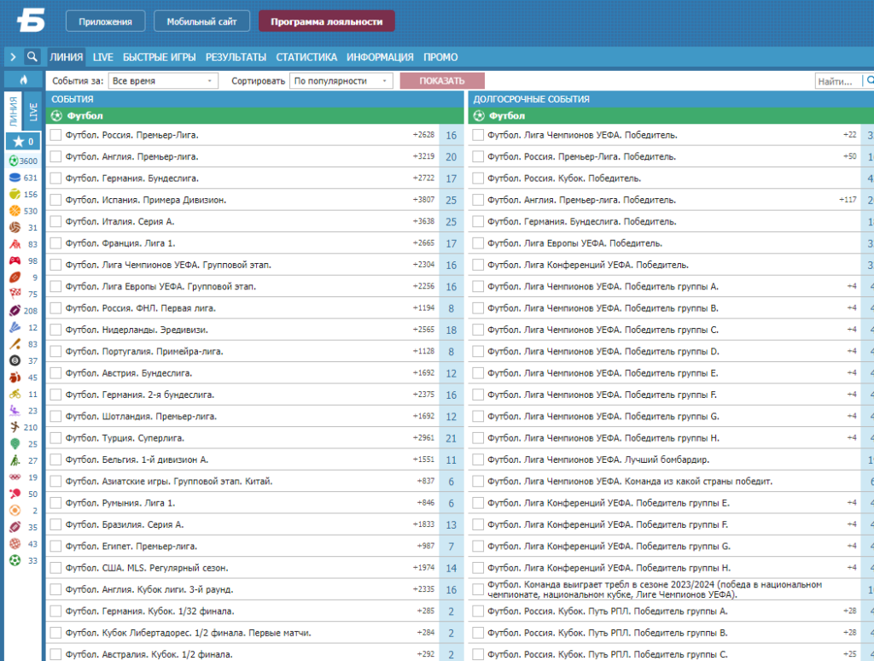The height and width of the screenshot is (661, 874).
Task: Select the bottom football icon with 33
Action: tap(15, 560)
